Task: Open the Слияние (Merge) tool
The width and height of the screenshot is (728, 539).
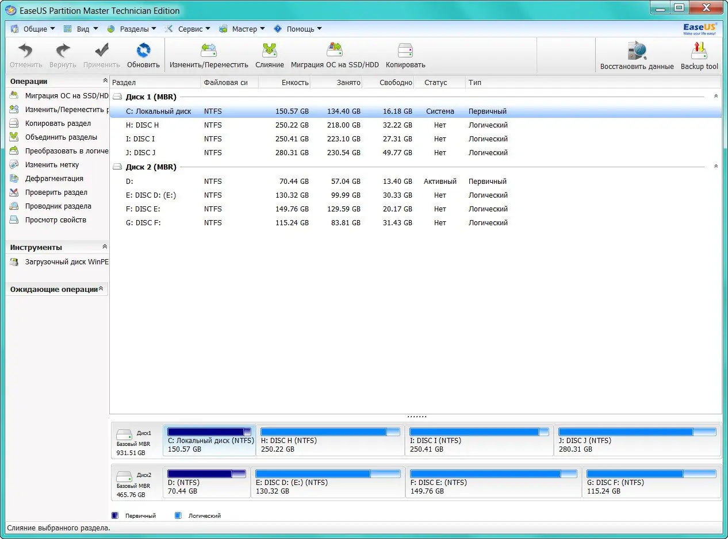Action: pos(269,55)
